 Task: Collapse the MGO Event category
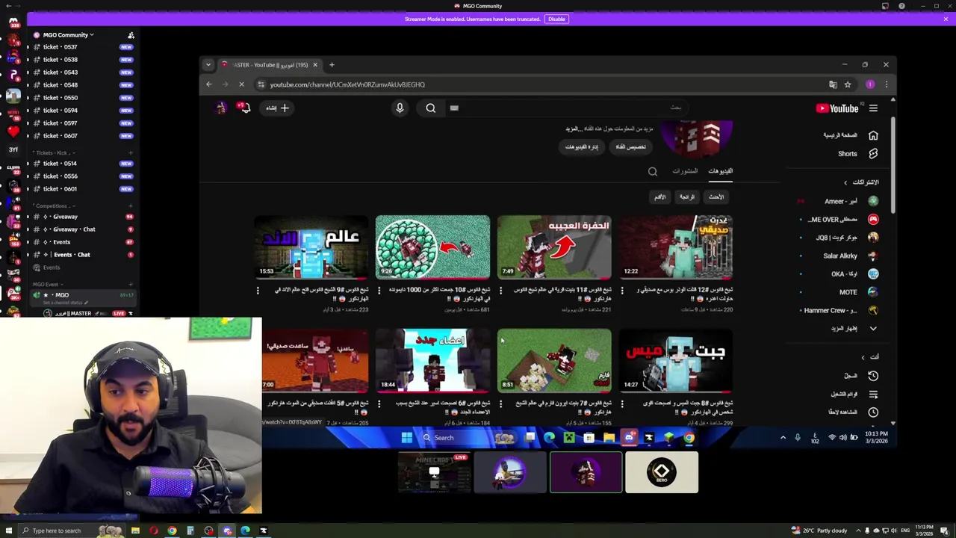46,284
